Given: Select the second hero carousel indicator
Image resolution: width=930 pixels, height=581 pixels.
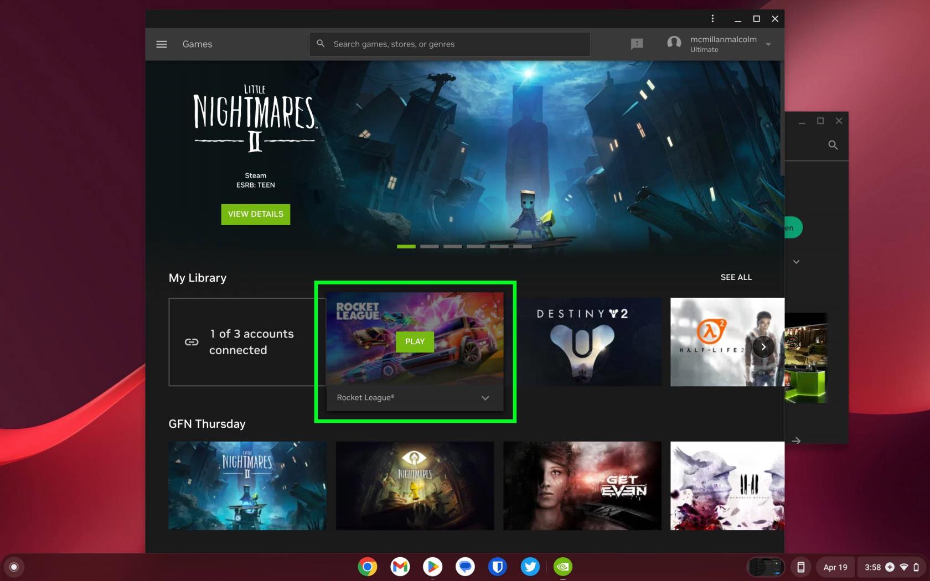Looking at the screenshot, I should 430,247.
